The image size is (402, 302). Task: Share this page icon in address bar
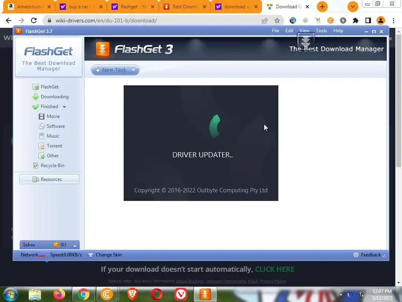265,20
